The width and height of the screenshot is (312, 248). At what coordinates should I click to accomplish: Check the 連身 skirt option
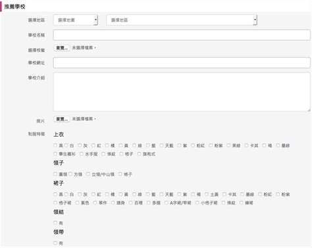pyautogui.click(x=113, y=203)
